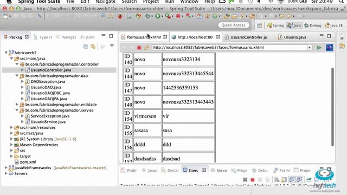Click the Open Type icon in toolbar
This screenshot has width=347, height=195.
(x=227, y=16)
